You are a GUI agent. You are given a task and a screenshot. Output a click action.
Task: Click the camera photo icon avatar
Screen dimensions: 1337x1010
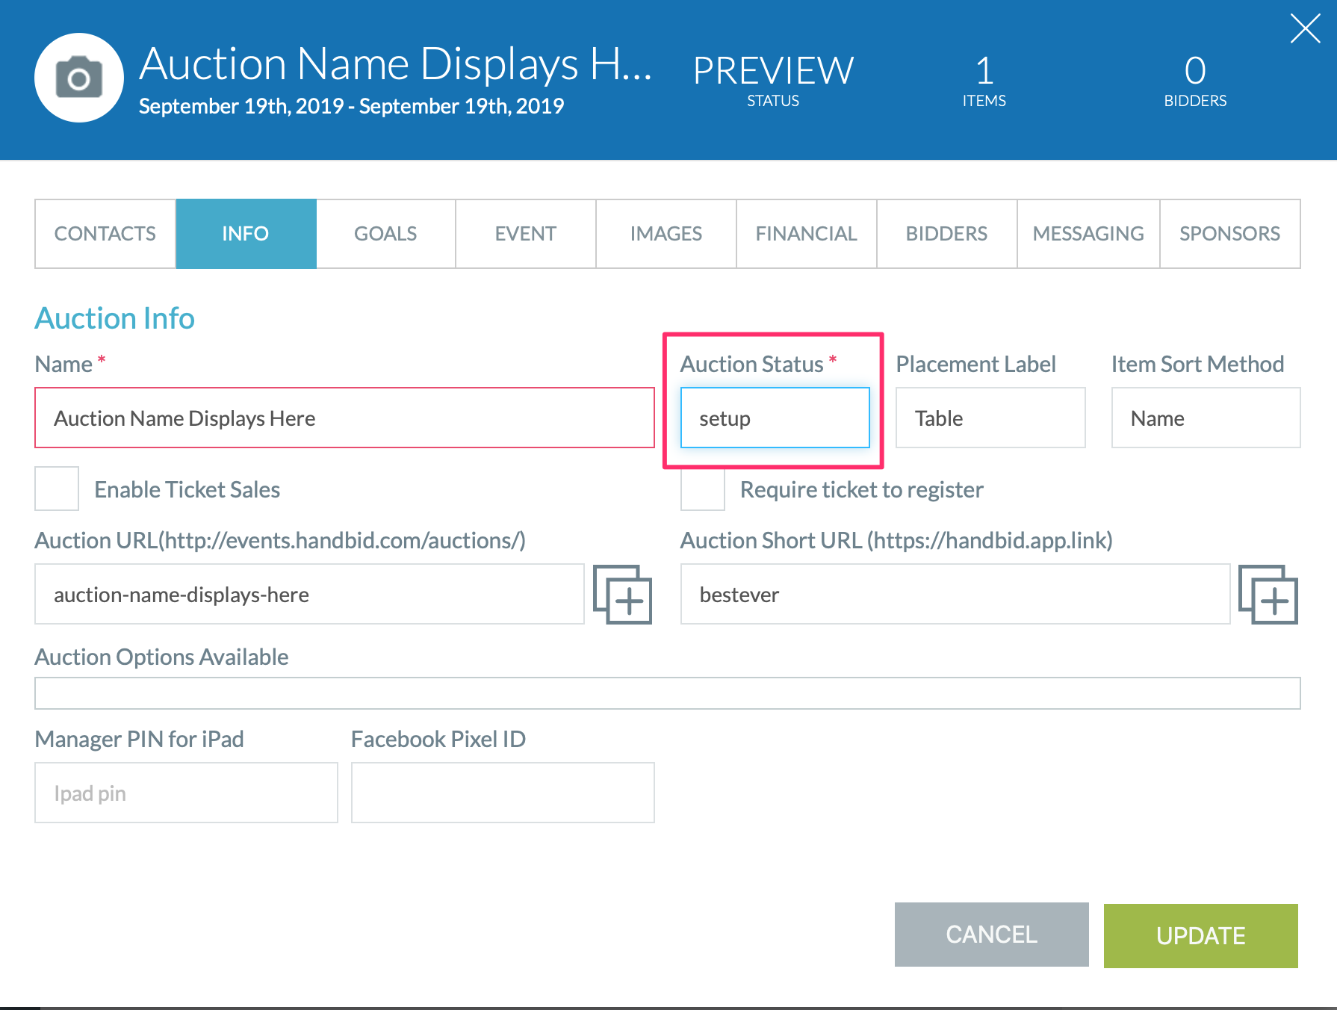point(78,76)
